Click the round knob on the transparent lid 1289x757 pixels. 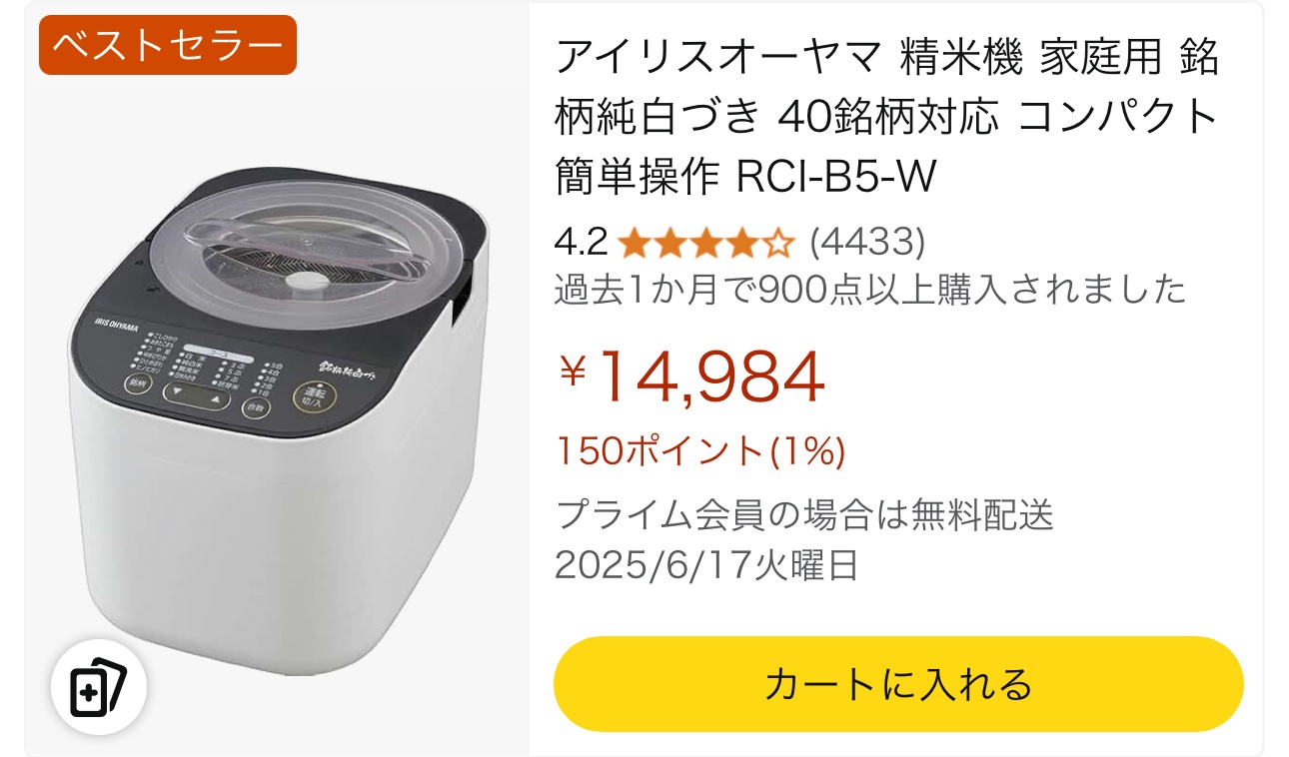coord(307,280)
